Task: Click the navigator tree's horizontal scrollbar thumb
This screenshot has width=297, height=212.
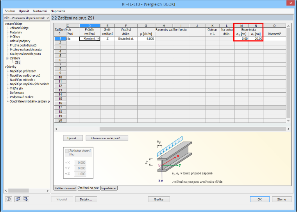Action: click(x=19, y=190)
